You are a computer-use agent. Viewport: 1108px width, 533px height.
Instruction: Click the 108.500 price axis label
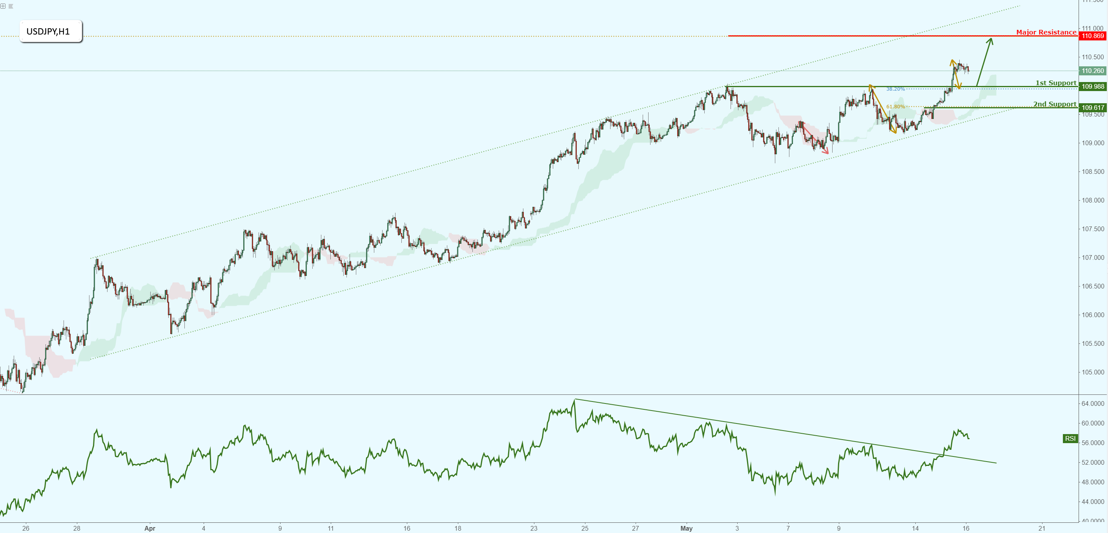1093,172
